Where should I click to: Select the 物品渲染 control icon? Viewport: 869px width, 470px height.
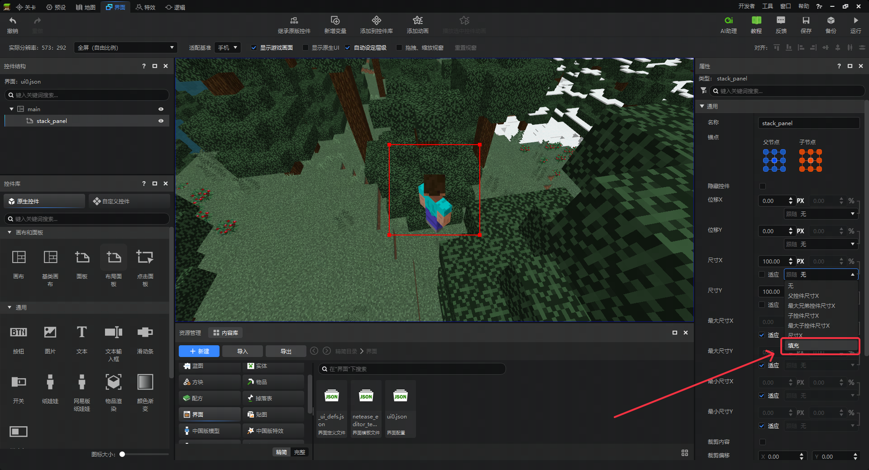(114, 382)
